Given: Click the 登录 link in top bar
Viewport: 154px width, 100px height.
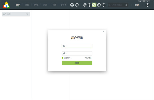Looking at the screenshot, I should pyautogui.click(x=137, y=5).
